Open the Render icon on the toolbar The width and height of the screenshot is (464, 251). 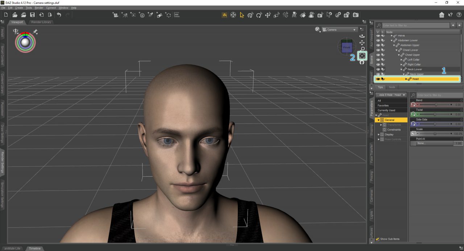tap(356, 15)
